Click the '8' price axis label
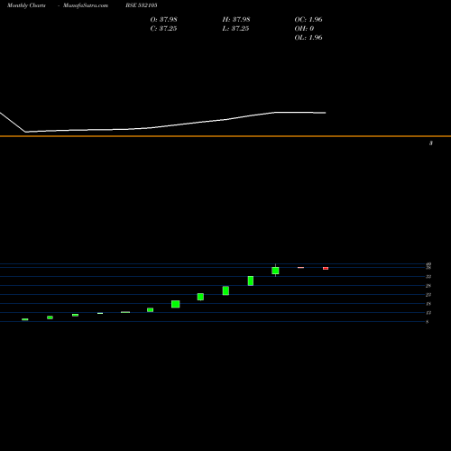Screen dimensions: 451x451 click(427, 322)
